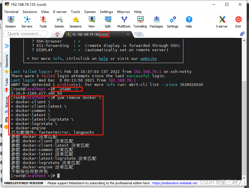Click the 'docker-latest-logrotate \' input line
Screen dimensions: 249x188
[42, 119]
